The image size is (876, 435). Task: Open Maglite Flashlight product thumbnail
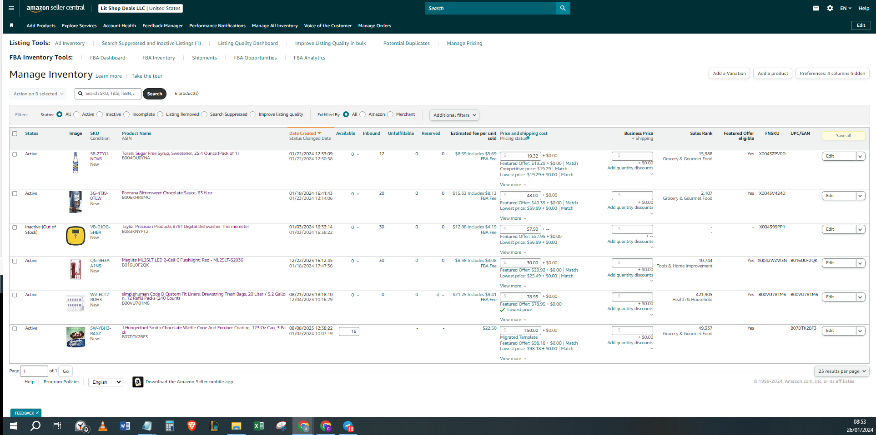coord(76,269)
